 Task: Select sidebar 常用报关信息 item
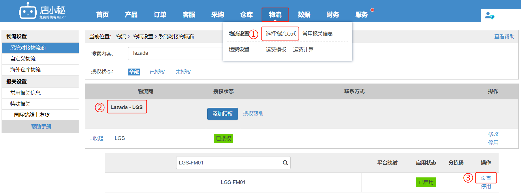pos(40,93)
